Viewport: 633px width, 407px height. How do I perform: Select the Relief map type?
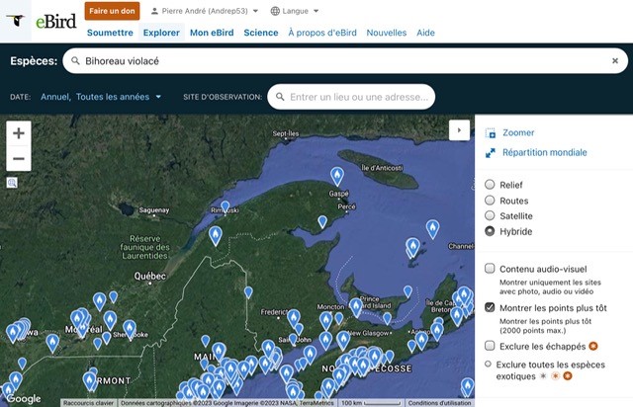point(491,185)
